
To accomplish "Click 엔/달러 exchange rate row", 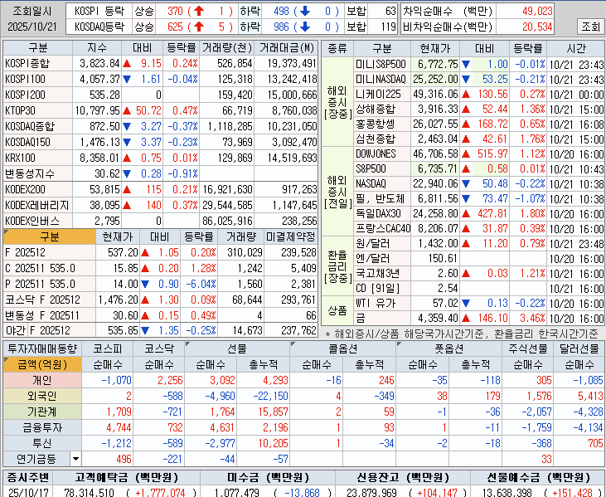I will coord(479,259).
